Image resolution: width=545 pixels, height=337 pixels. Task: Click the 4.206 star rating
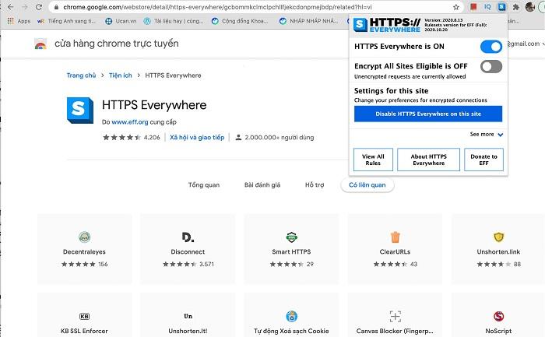click(x=132, y=137)
